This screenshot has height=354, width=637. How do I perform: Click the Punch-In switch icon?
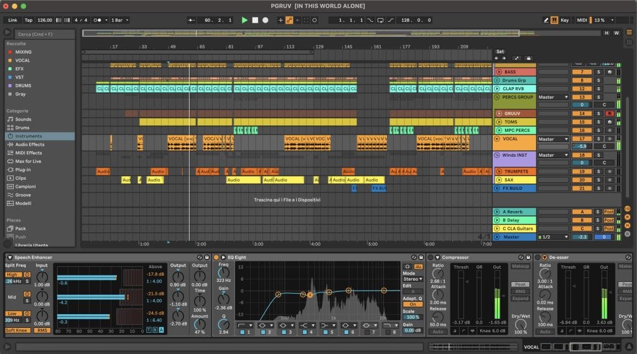click(370, 20)
